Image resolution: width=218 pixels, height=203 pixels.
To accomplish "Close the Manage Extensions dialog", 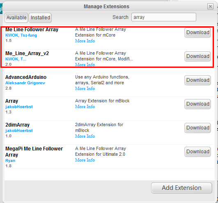I will click(x=210, y=7).
